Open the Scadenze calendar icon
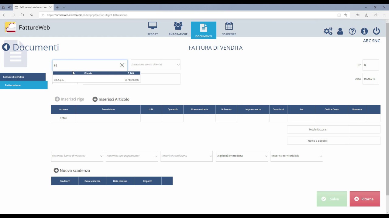 point(229,26)
